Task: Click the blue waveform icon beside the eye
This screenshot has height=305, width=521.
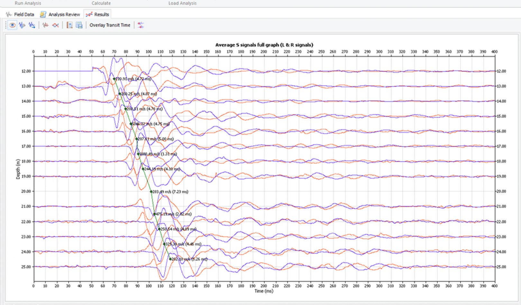Action: pyautogui.click(x=22, y=25)
